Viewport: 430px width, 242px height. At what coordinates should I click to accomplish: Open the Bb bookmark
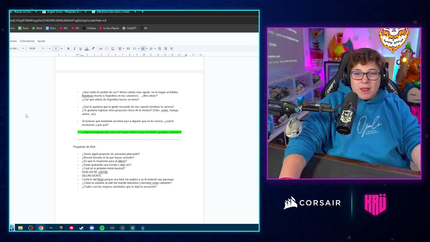tap(143, 28)
